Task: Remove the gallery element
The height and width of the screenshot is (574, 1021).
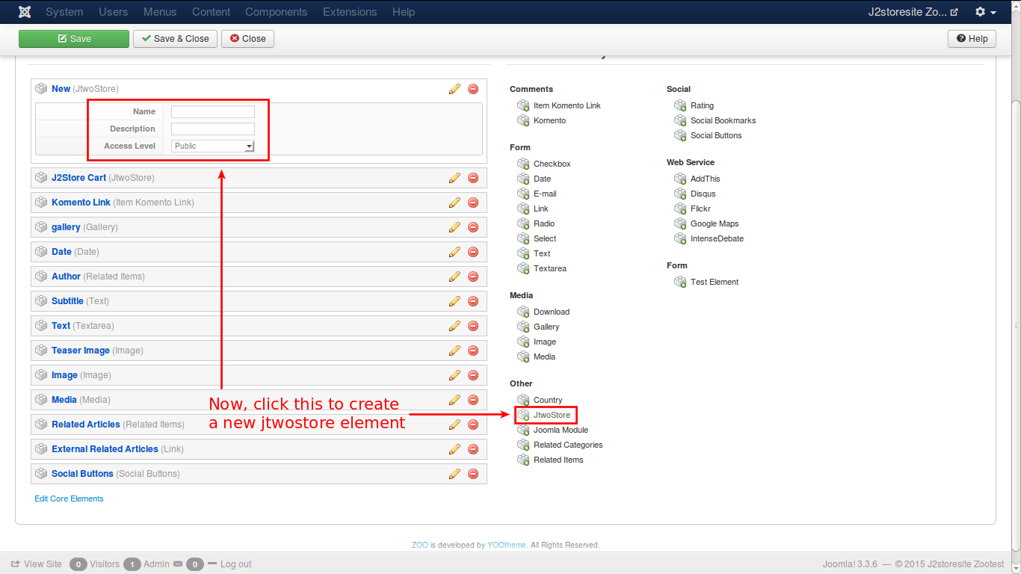Action: click(473, 227)
